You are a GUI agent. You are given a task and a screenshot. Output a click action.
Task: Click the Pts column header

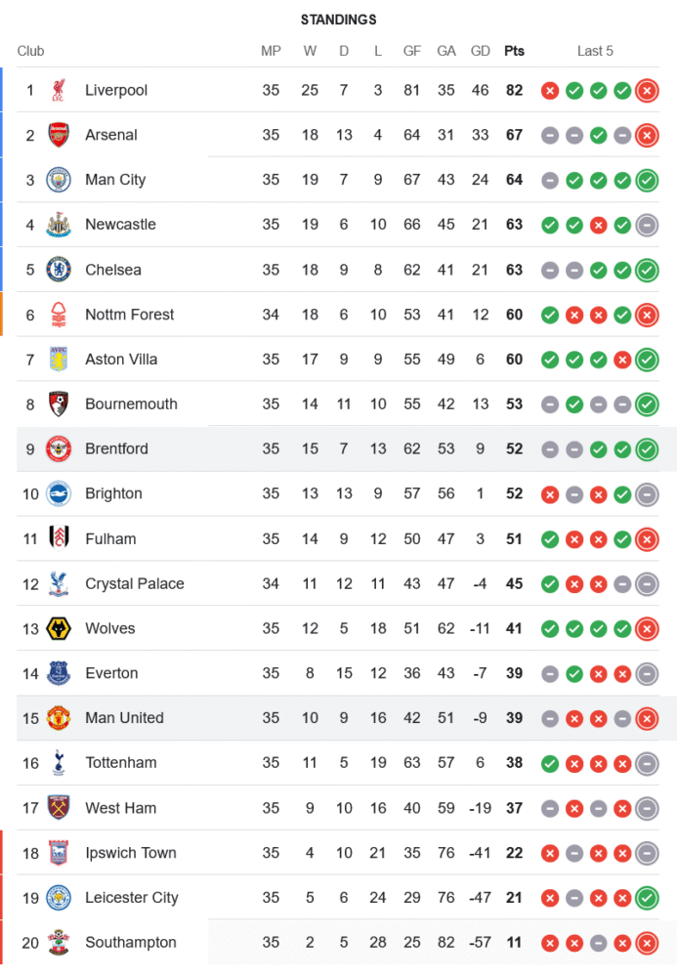pos(514,51)
